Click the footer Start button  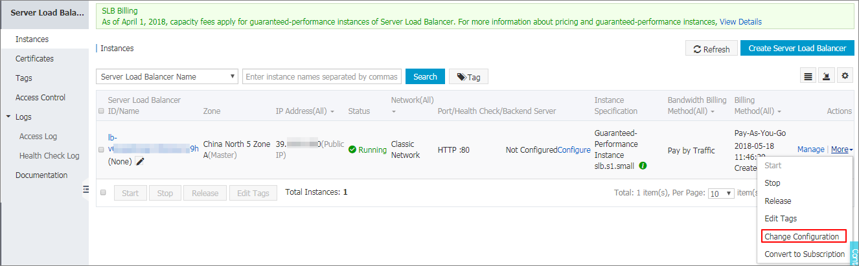pyautogui.click(x=130, y=193)
